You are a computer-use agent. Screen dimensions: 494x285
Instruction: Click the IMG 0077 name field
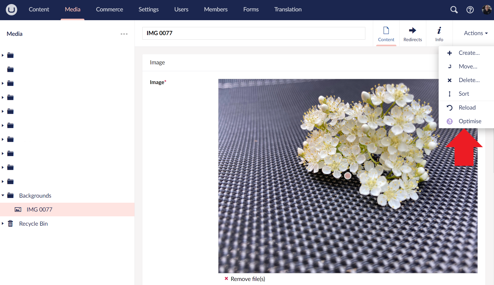click(254, 33)
